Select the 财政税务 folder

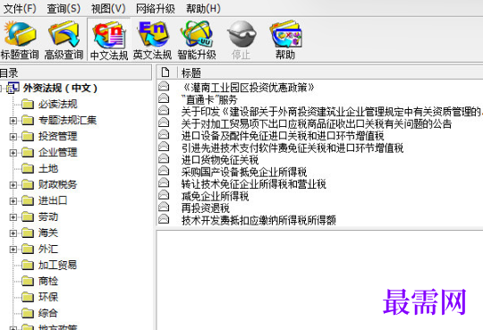(x=57, y=184)
